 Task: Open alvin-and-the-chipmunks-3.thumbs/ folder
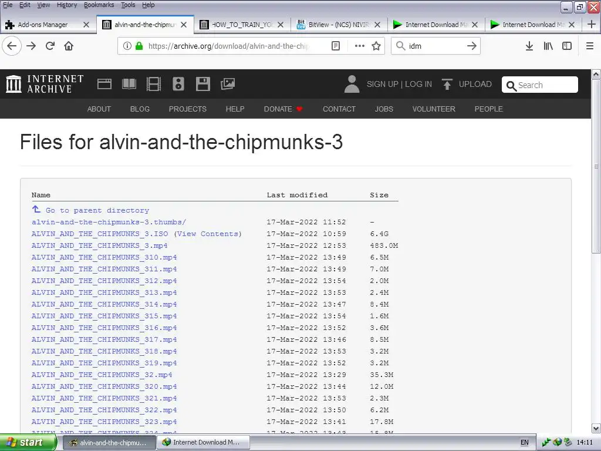[109, 222]
